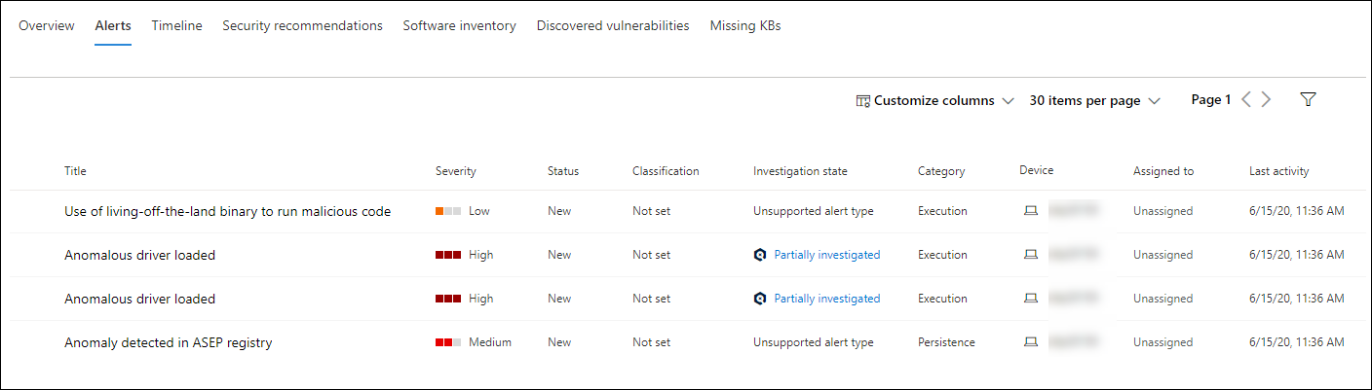Sort by Severity column header
The height and width of the screenshot is (390, 1372).
(456, 171)
